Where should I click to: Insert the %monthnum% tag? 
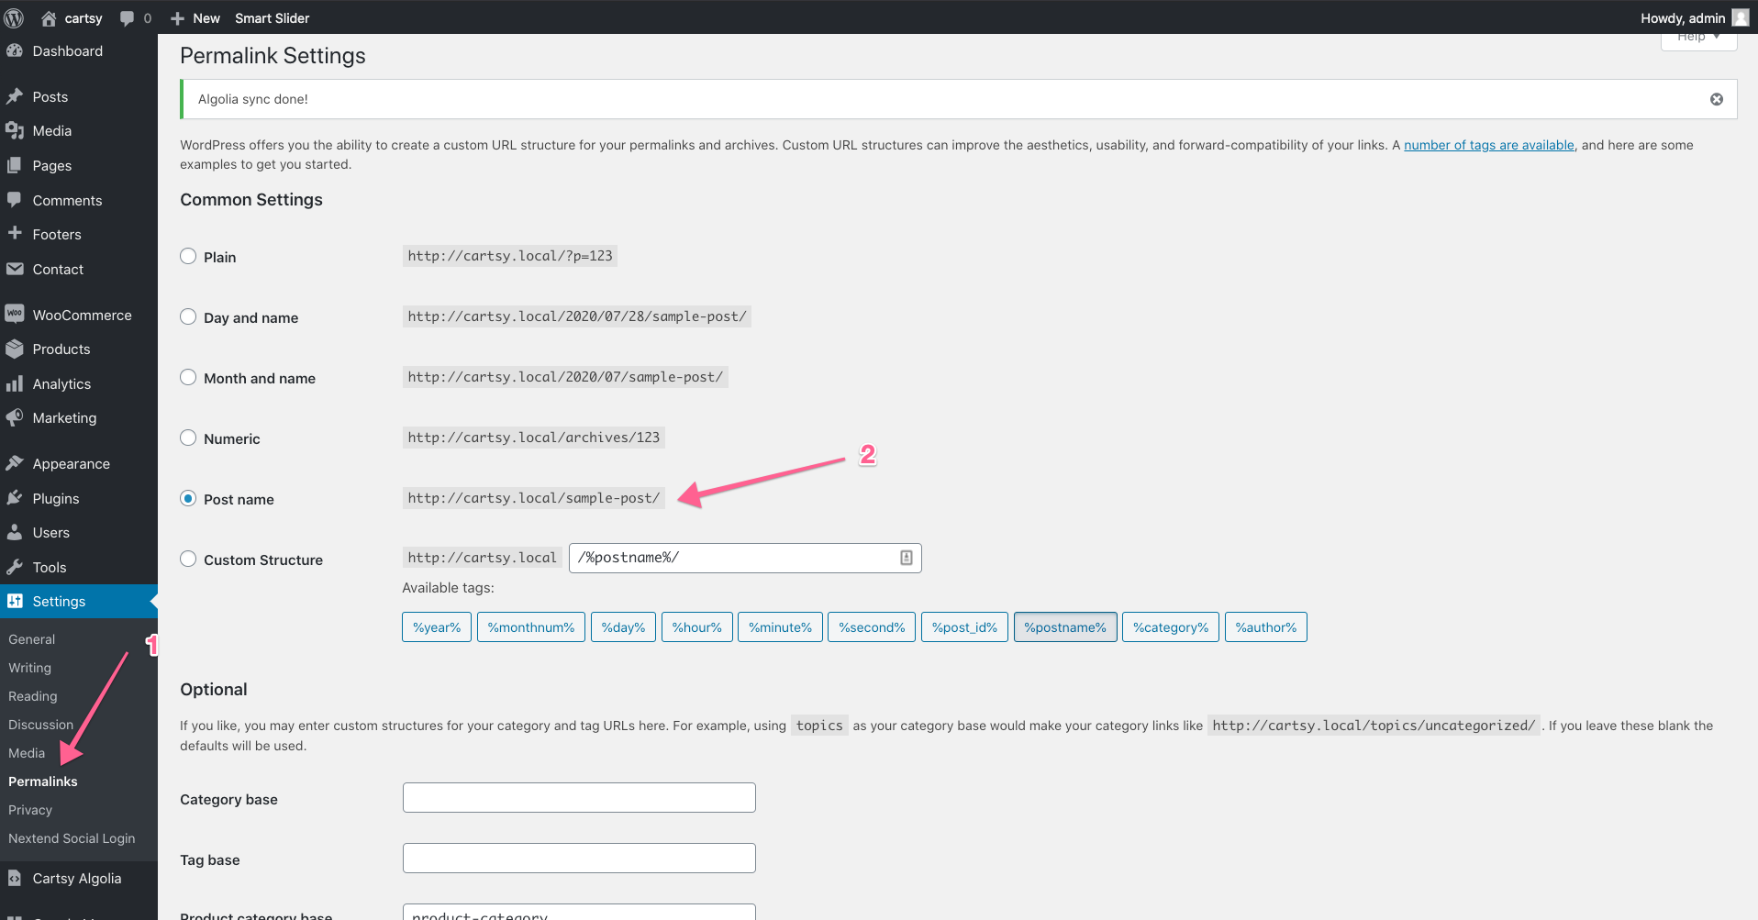531,627
